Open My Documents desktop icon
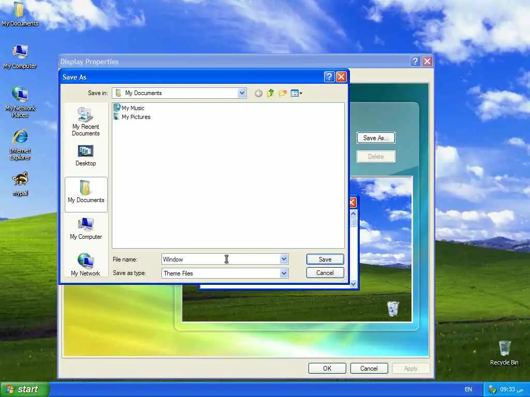Image resolution: width=530 pixels, height=397 pixels. 20,14
